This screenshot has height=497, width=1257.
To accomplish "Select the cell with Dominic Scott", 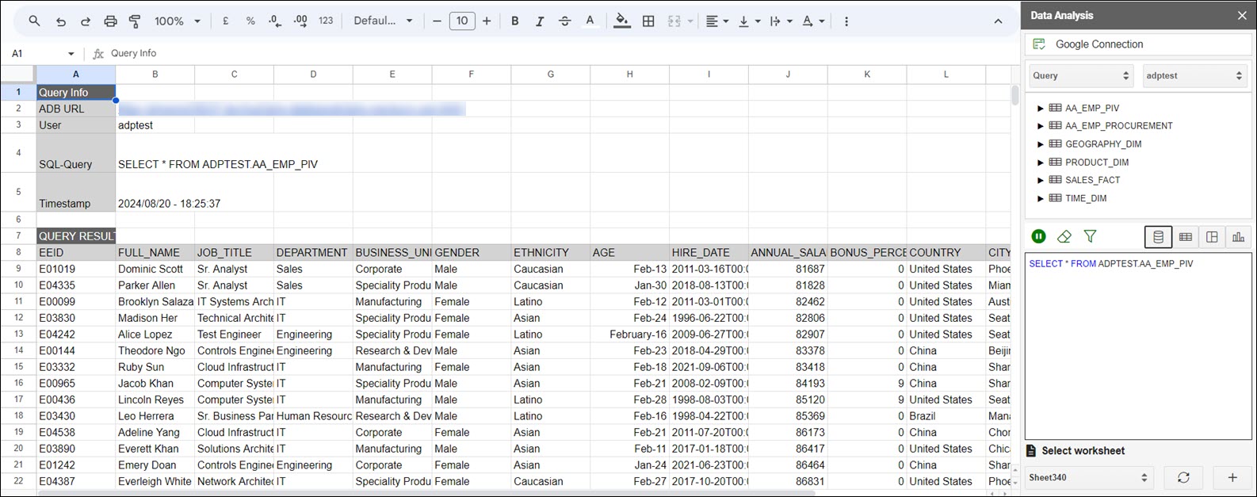I will [155, 269].
